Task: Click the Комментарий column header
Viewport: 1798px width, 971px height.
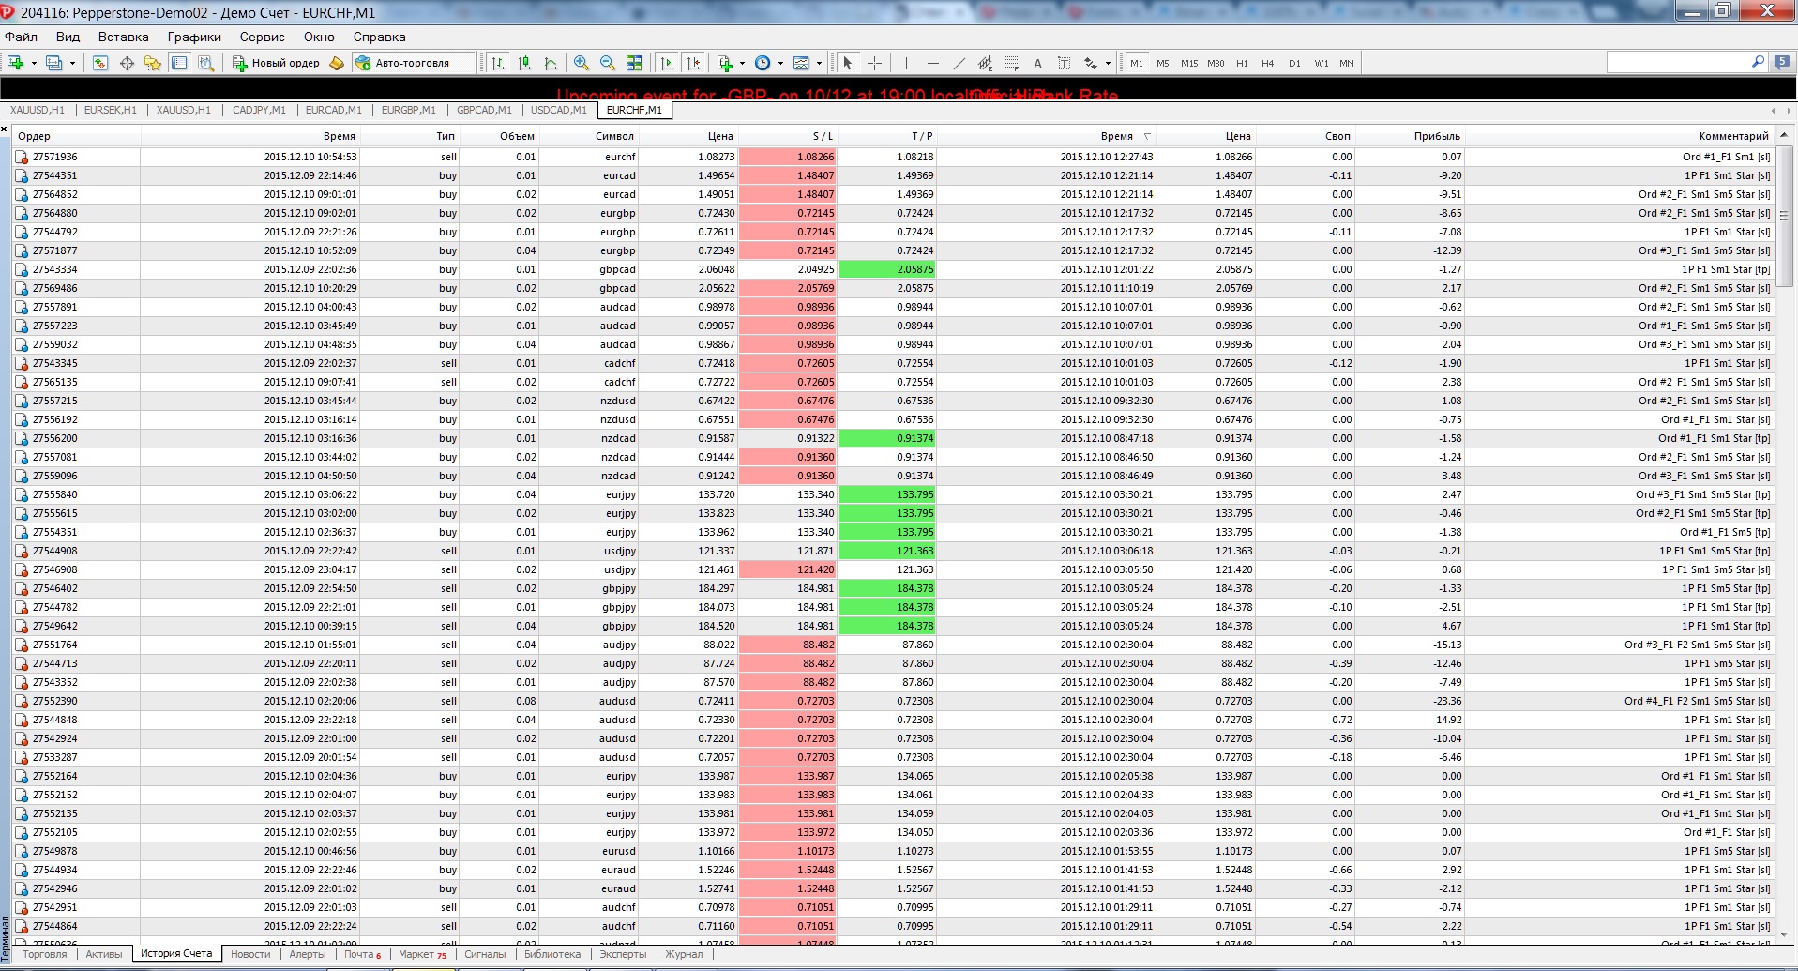Action: coord(1620,136)
